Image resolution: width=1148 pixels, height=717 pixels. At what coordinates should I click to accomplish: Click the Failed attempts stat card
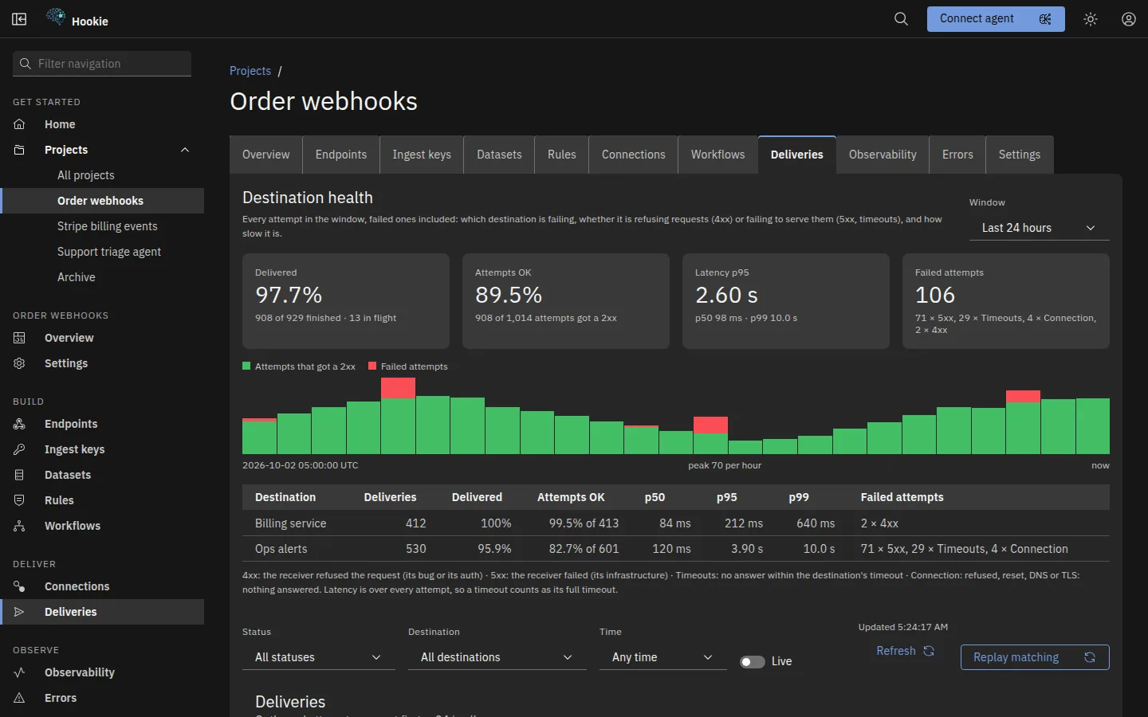tap(1006, 301)
